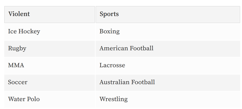This screenshot has height=109, width=242.
Task: Click the word Ice in first row
Action: (12, 32)
